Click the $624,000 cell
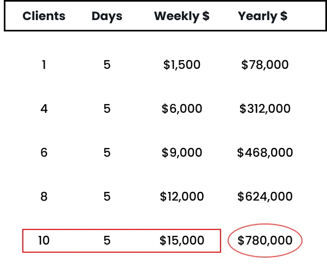 coord(265,197)
